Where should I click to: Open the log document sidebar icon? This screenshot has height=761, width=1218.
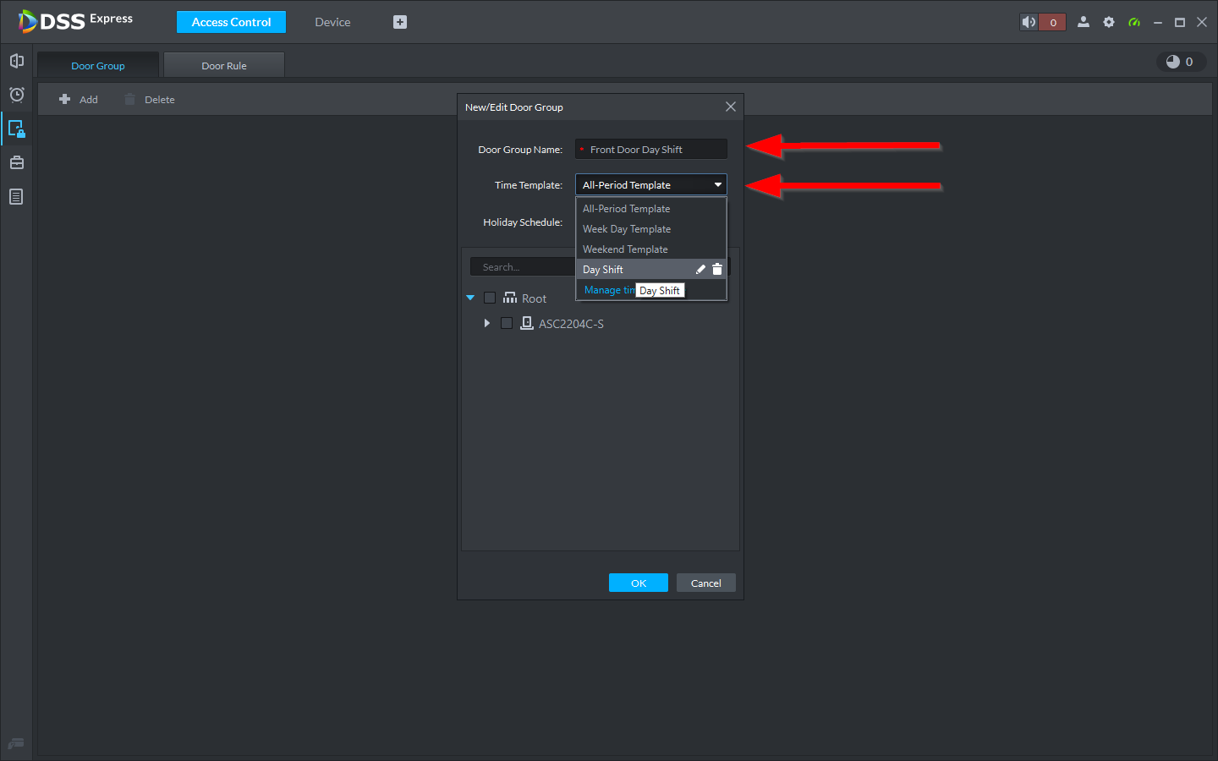(x=16, y=197)
